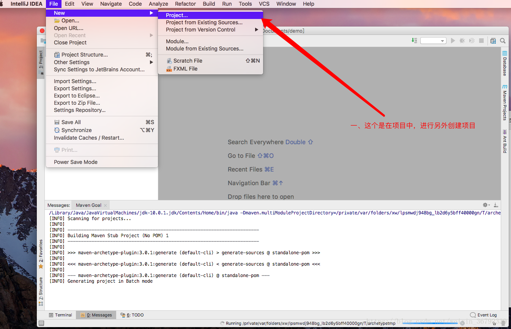This screenshot has width=511, height=329.
Task: Open the View menu
Action: pyautogui.click(x=87, y=4)
